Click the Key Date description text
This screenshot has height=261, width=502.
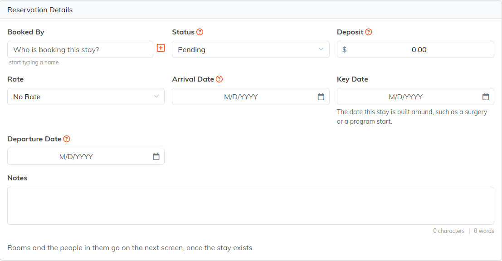412,117
